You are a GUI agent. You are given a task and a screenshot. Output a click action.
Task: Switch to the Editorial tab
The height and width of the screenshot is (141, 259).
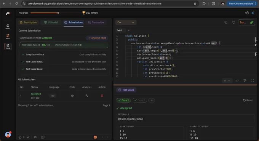pos(51,22)
